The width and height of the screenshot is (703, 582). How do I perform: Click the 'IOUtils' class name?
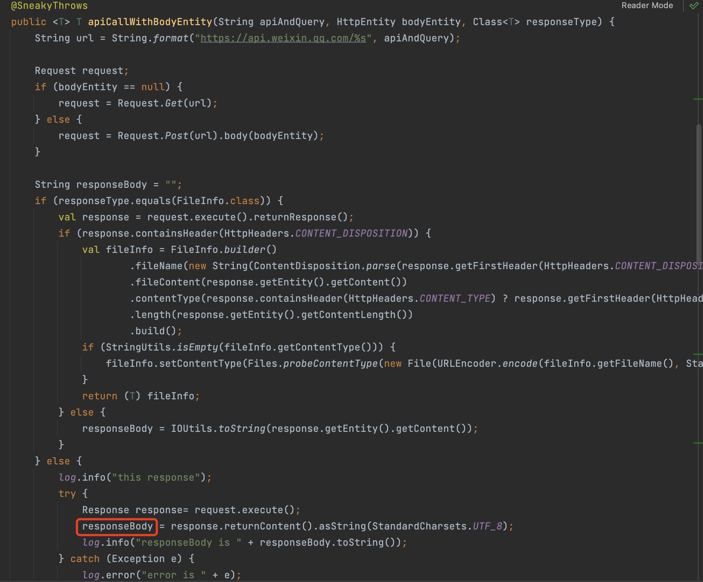tap(191, 429)
